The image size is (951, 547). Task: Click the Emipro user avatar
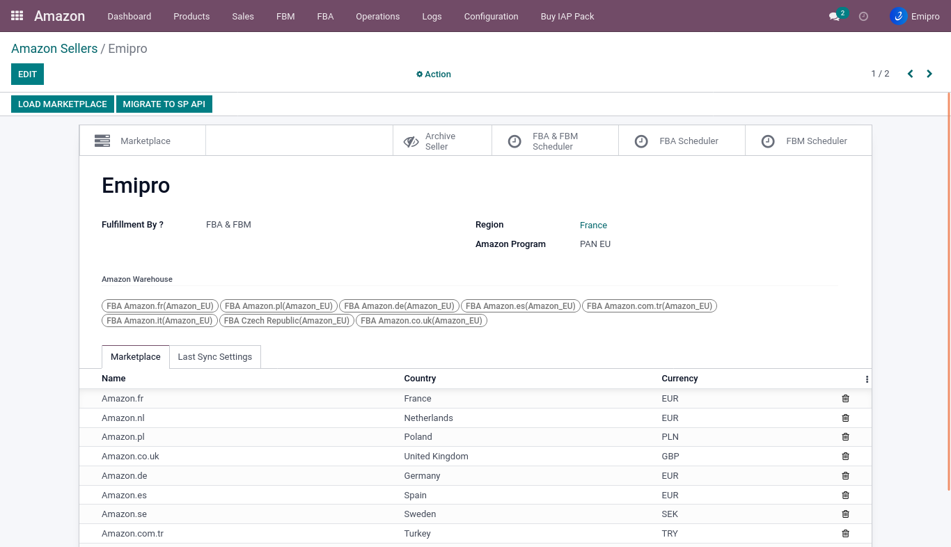pyautogui.click(x=898, y=16)
